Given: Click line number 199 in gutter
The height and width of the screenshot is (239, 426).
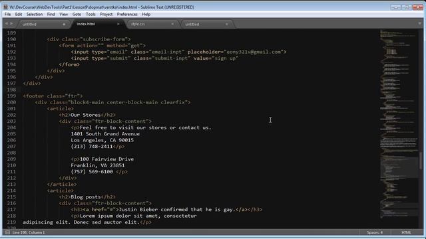Looking at the screenshot, I should 11,96.
